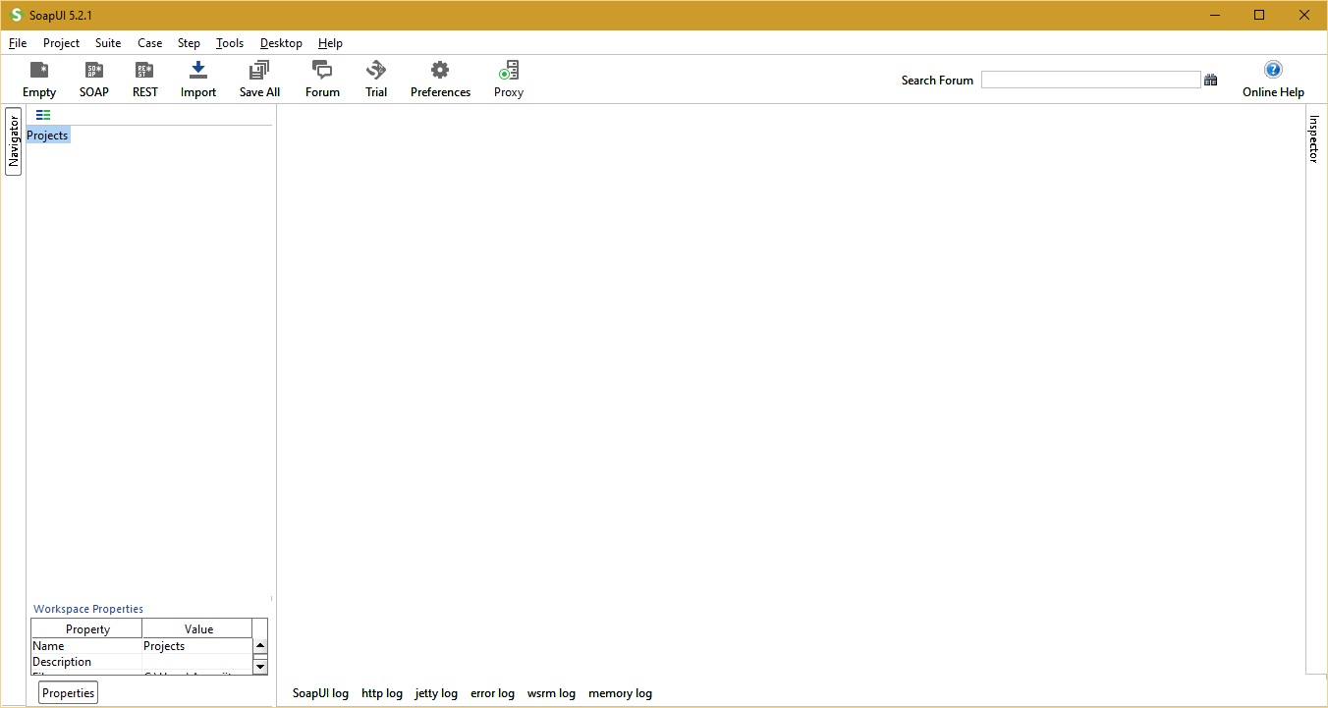Open the Desktop menu
Screen dimensions: 1328x708
(x=281, y=43)
